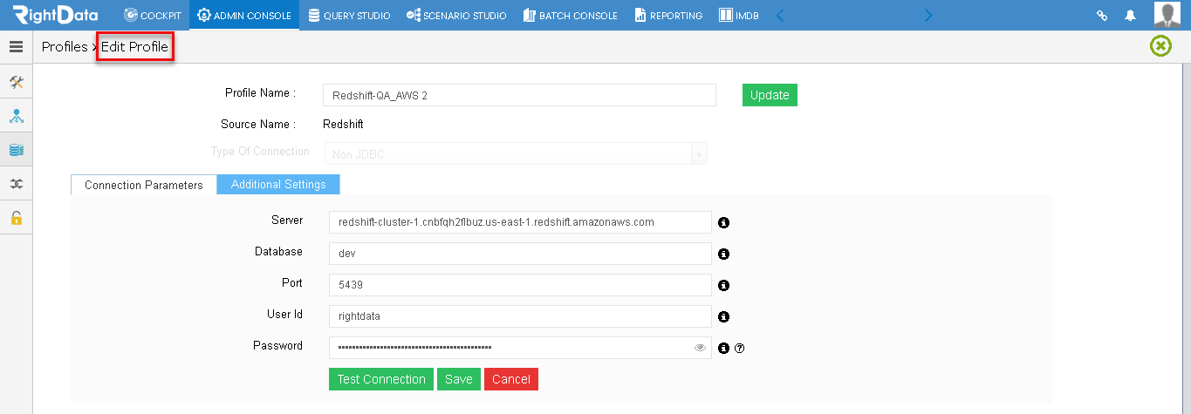Viewport: 1191px width, 414px height.
Task: Switch to the Additional Settings tab
Action: [x=278, y=185]
